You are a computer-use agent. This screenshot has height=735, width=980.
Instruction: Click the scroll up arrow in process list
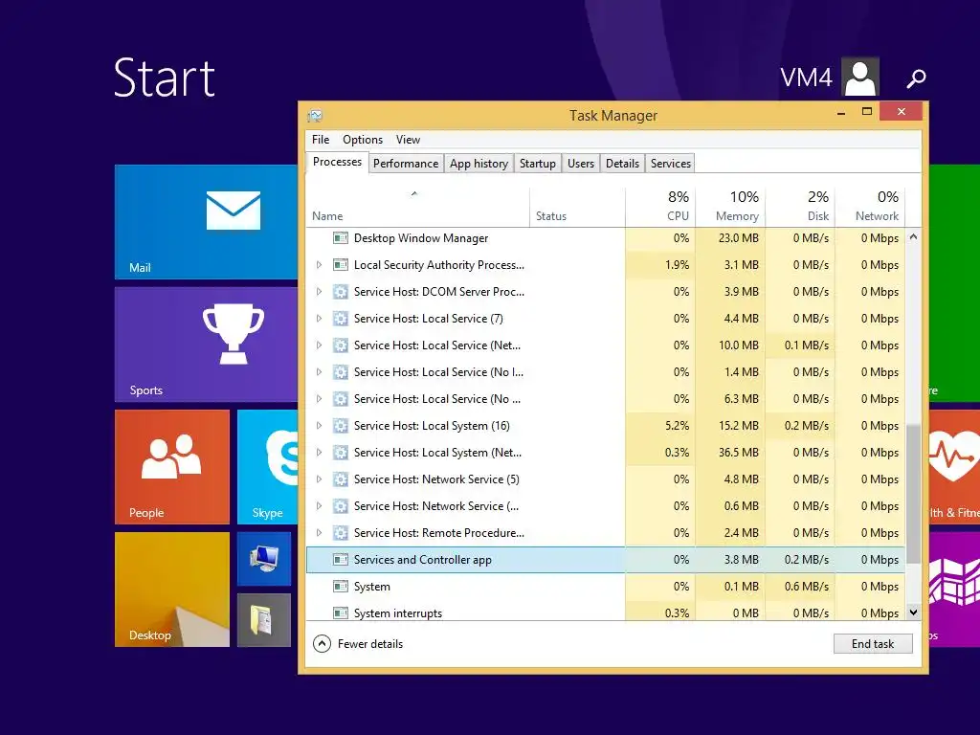point(913,237)
